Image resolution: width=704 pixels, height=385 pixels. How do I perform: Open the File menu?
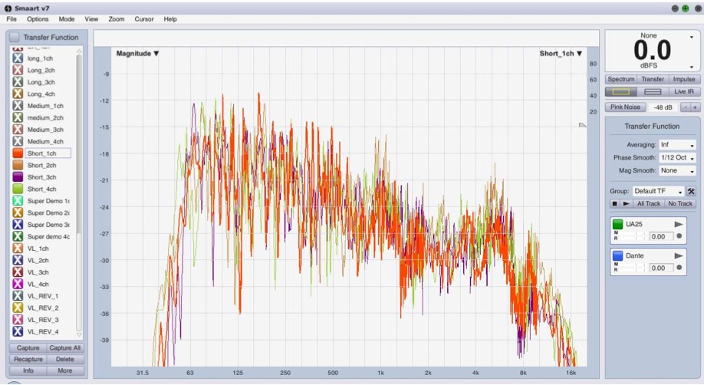tap(12, 19)
